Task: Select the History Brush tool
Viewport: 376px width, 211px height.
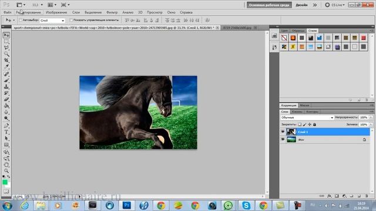Action: coord(6,93)
